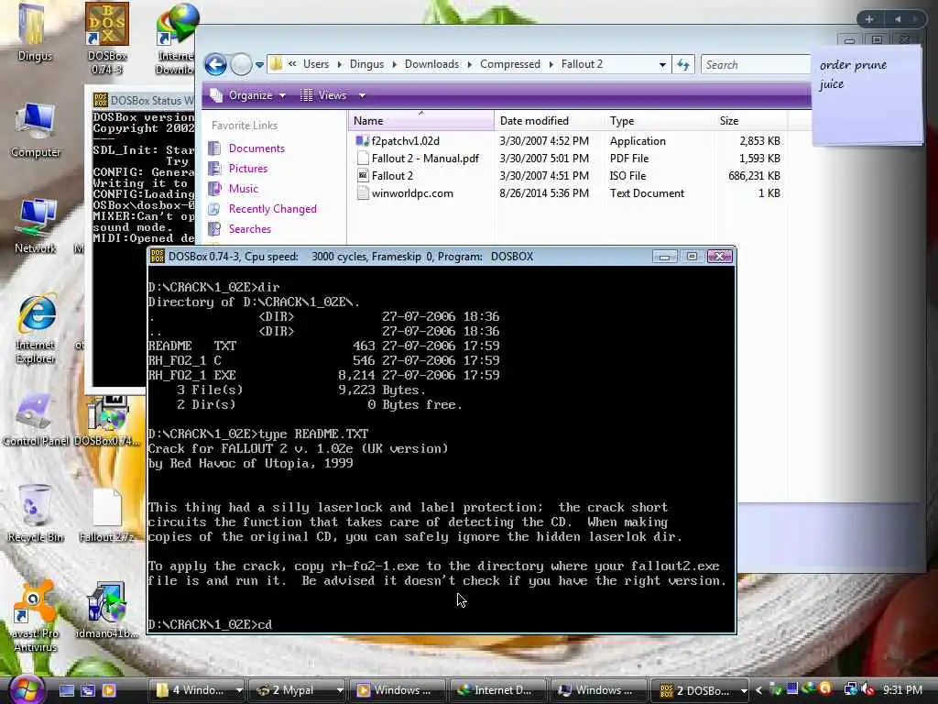The width and height of the screenshot is (938, 704).
Task: Click the Explorer address bar refresh icon
Action: pyautogui.click(x=683, y=65)
